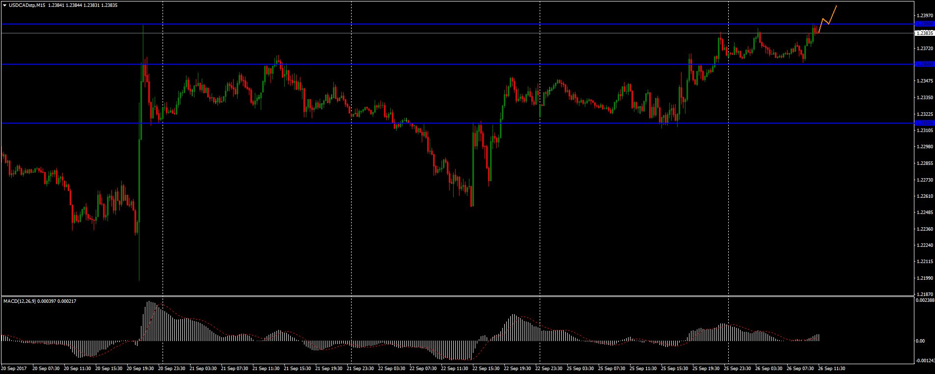Click the 1.23155 blue price tag
Viewport: 935px width, 374px height.
click(x=924, y=123)
